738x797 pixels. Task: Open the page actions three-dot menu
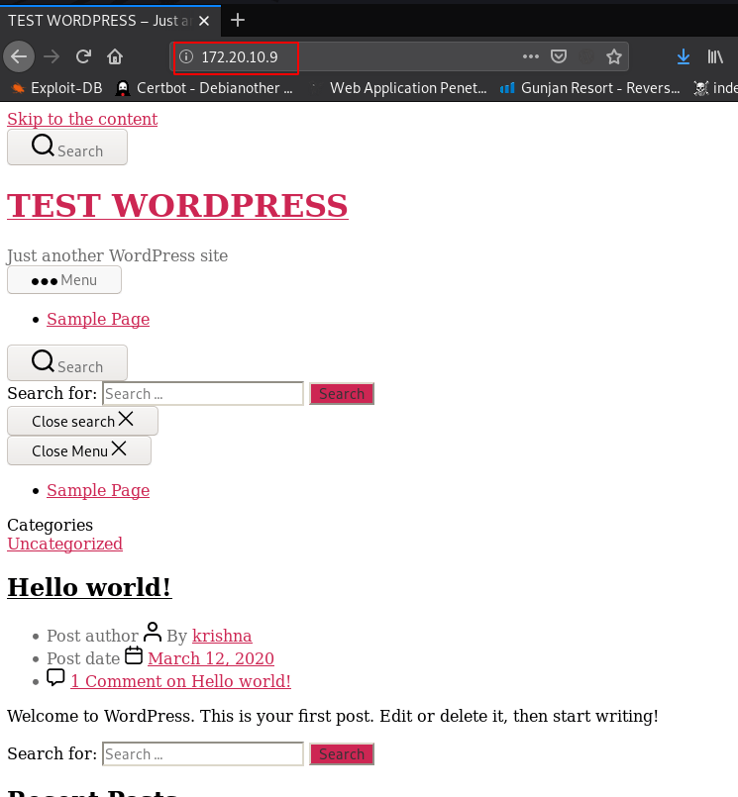(x=531, y=56)
